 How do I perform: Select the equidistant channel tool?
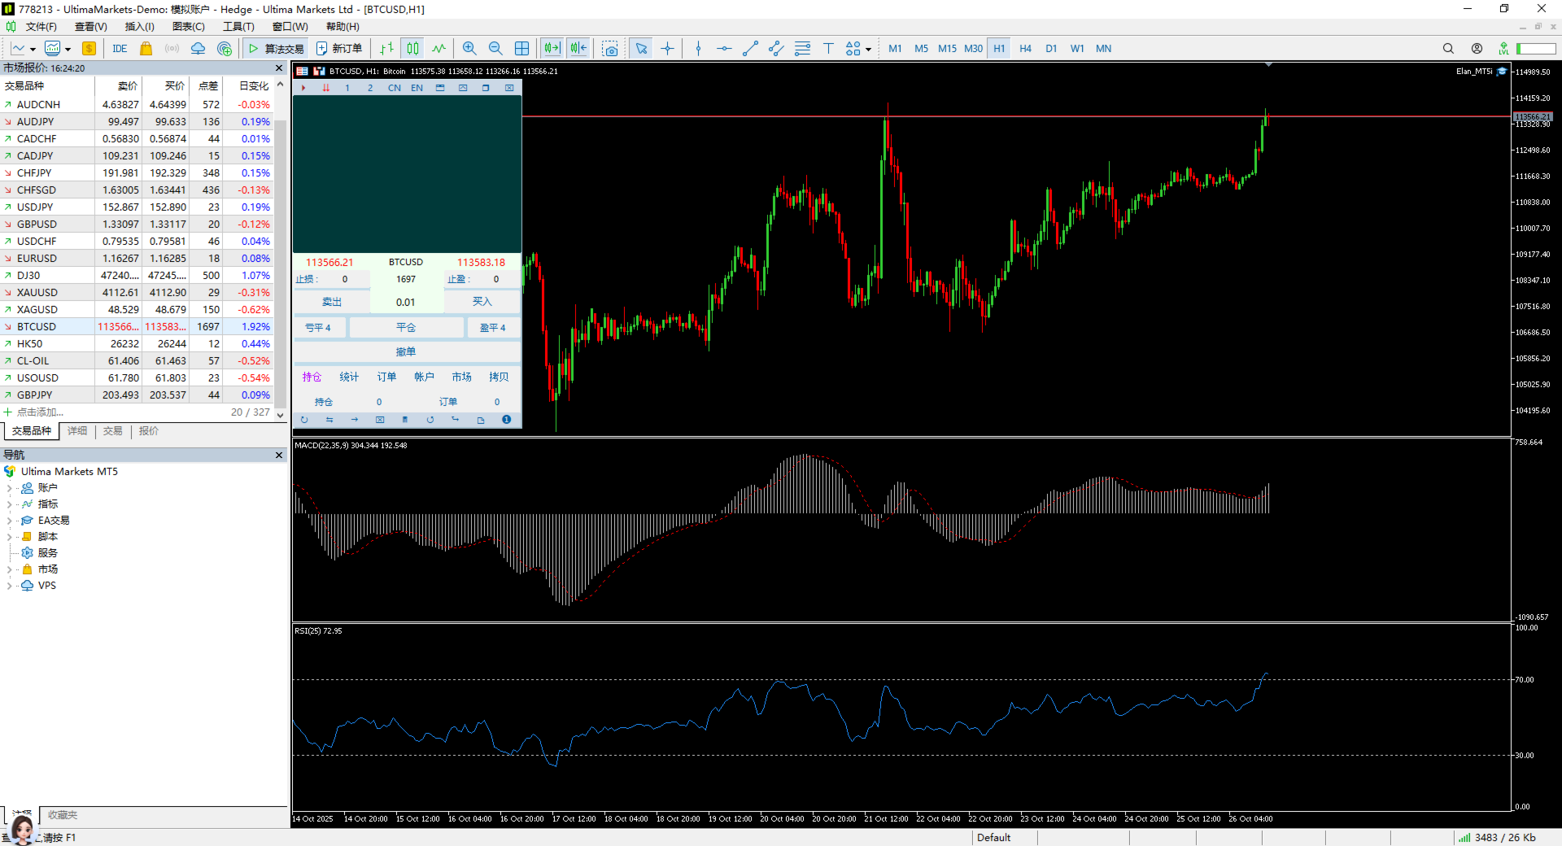point(776,49)
